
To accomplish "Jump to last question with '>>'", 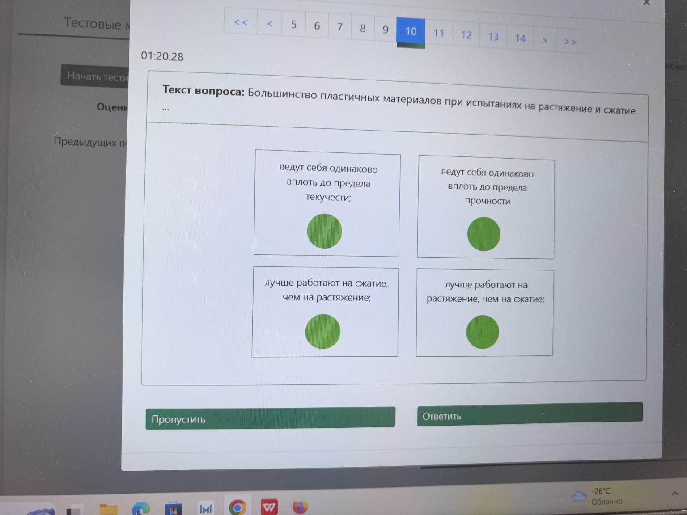I will (570, 42).
